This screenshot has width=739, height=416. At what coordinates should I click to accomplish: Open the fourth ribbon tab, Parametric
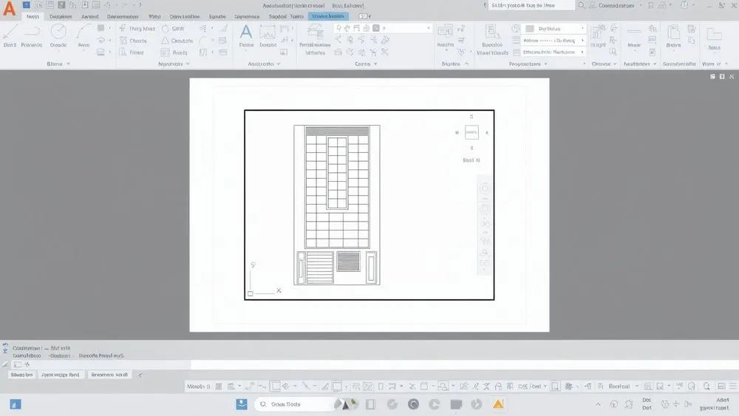point(123,16)
